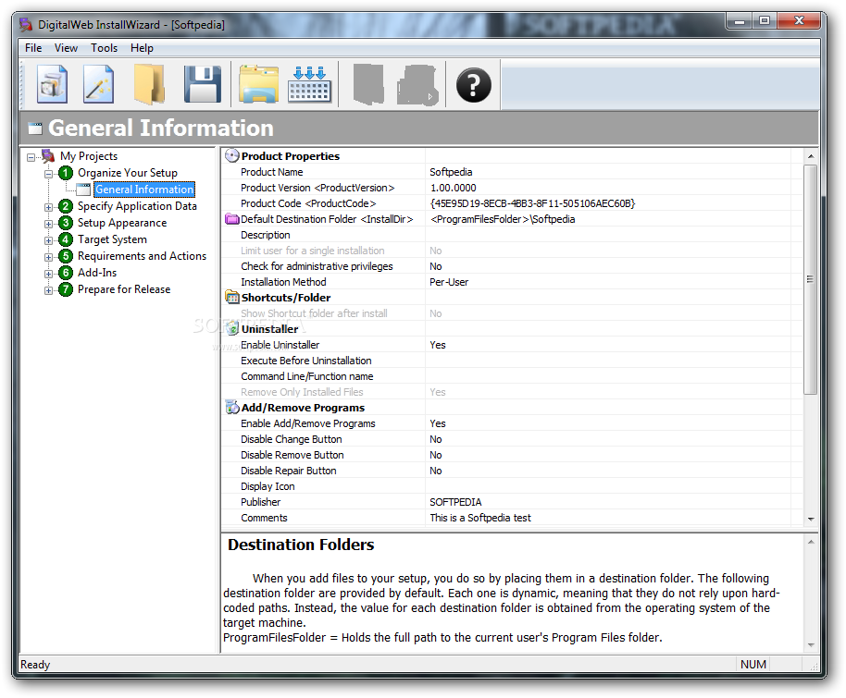The width and height of the screenshot is (846, 698).
Task: Click the new project toolbar icon
Action: [x=53, y=84]
